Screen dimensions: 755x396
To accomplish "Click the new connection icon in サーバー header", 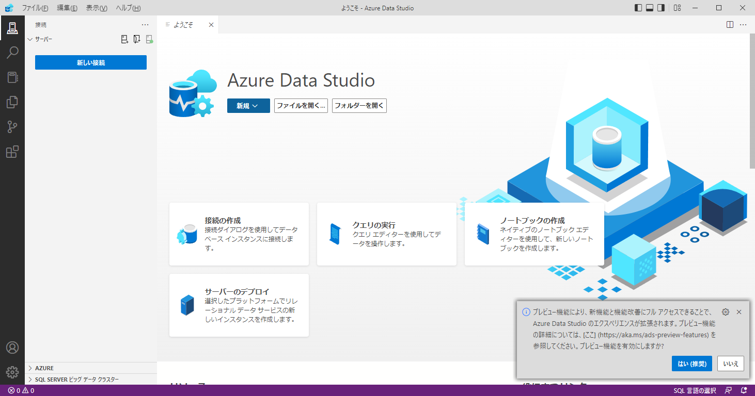I will pyautogui.click(x=124, y=39).
